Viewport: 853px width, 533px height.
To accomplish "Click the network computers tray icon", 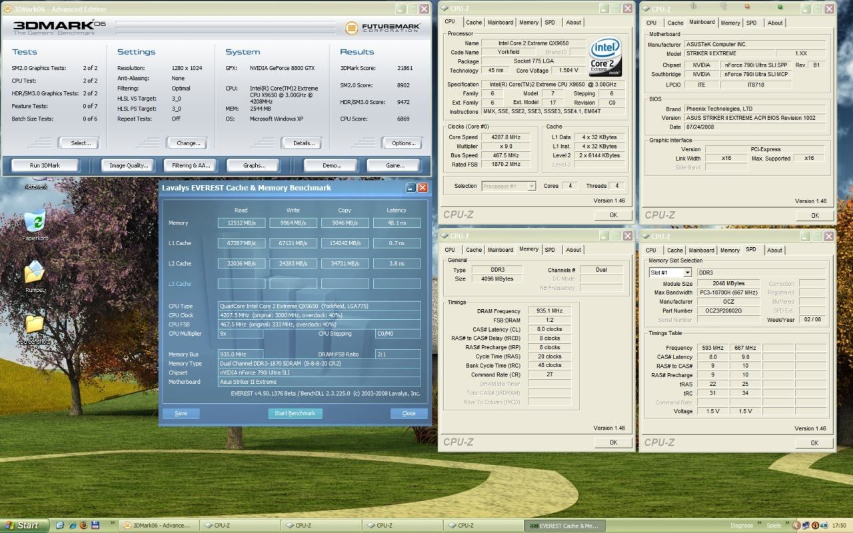I will 805,525.
